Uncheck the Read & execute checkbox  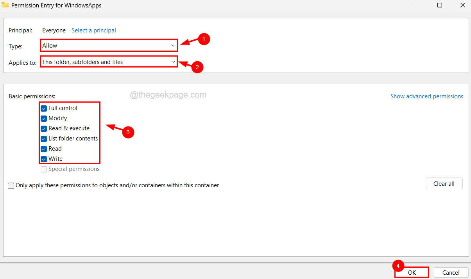44,128
